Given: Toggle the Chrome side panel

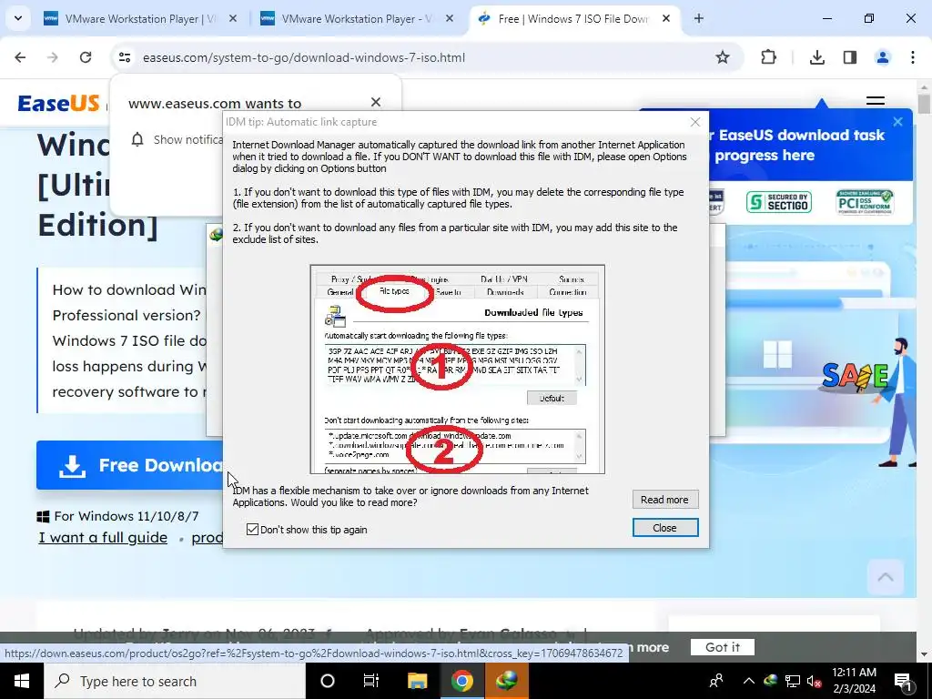Looking at the screenshot, I should [x=850, y=57].
